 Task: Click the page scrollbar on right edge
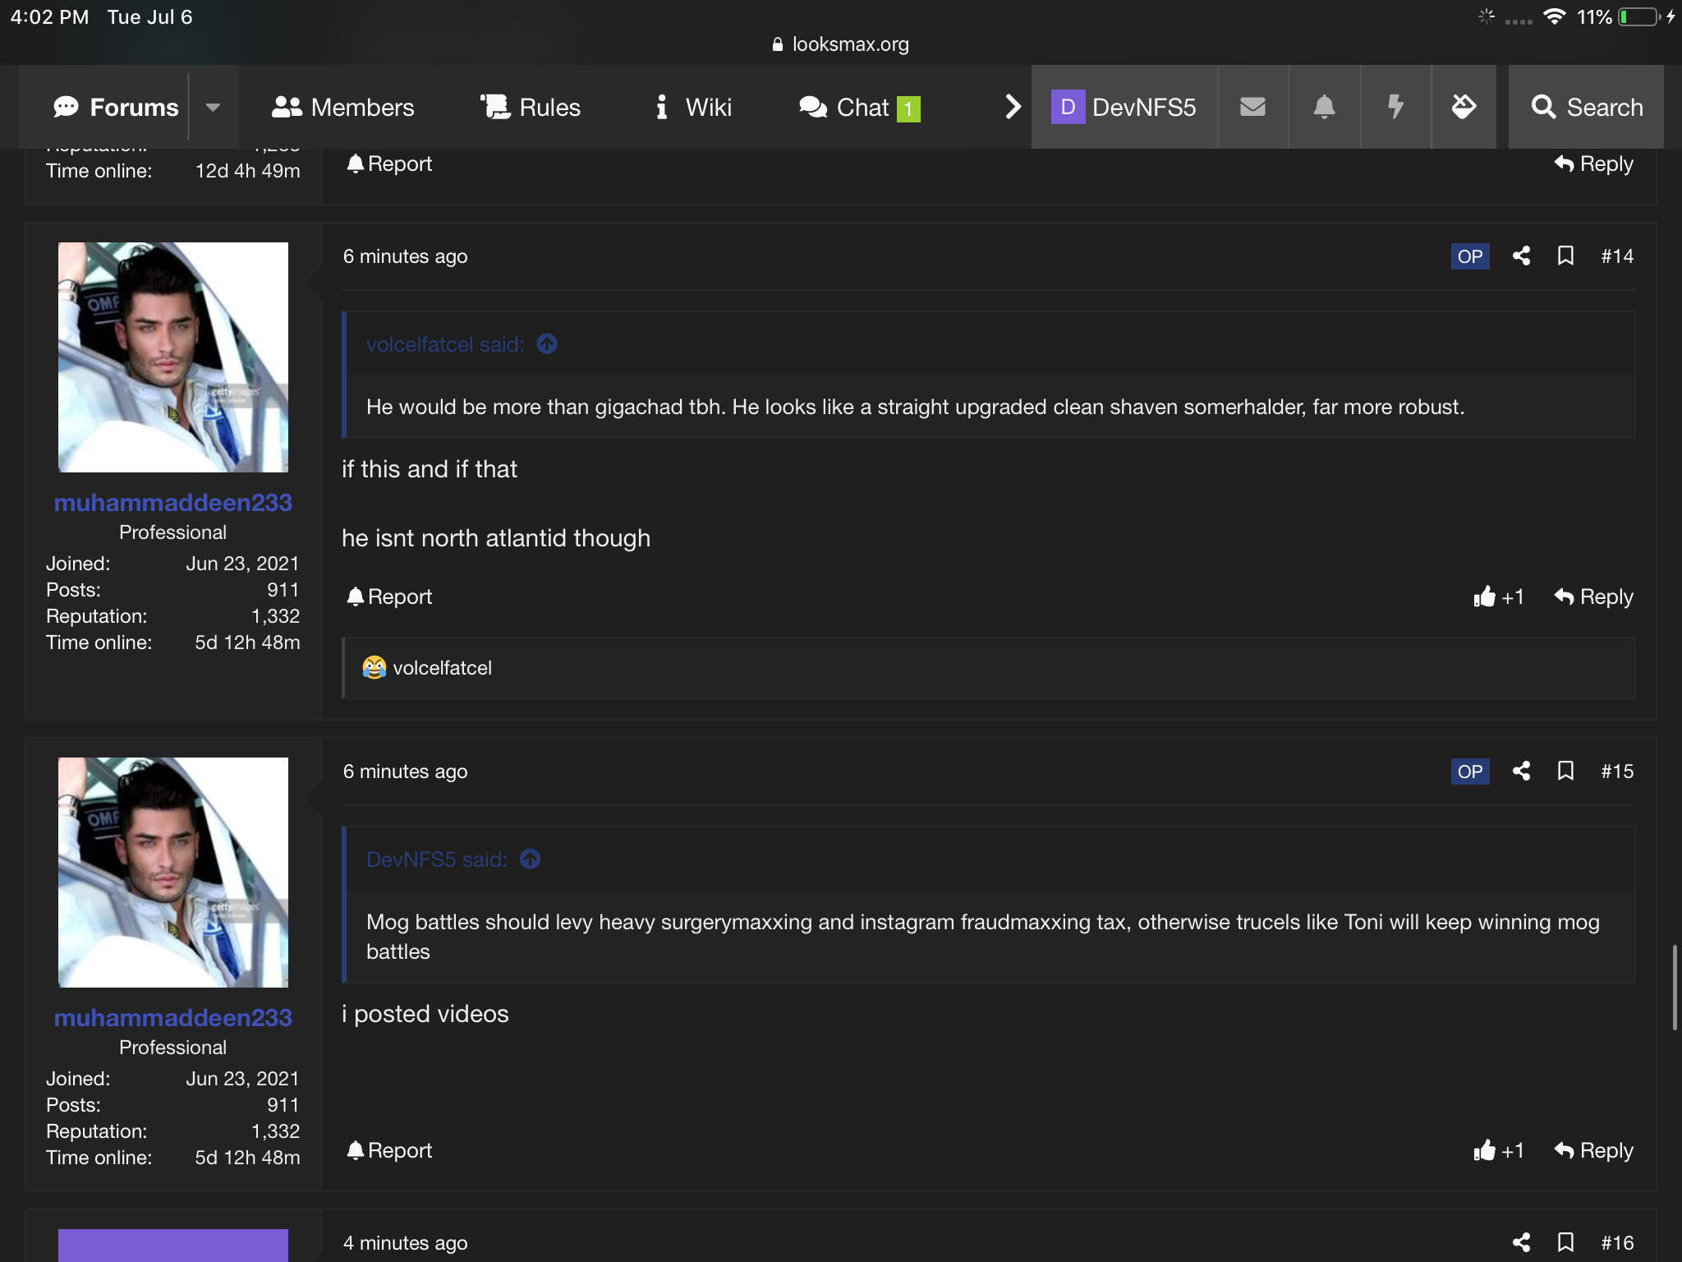click(x=1675, y=988)
